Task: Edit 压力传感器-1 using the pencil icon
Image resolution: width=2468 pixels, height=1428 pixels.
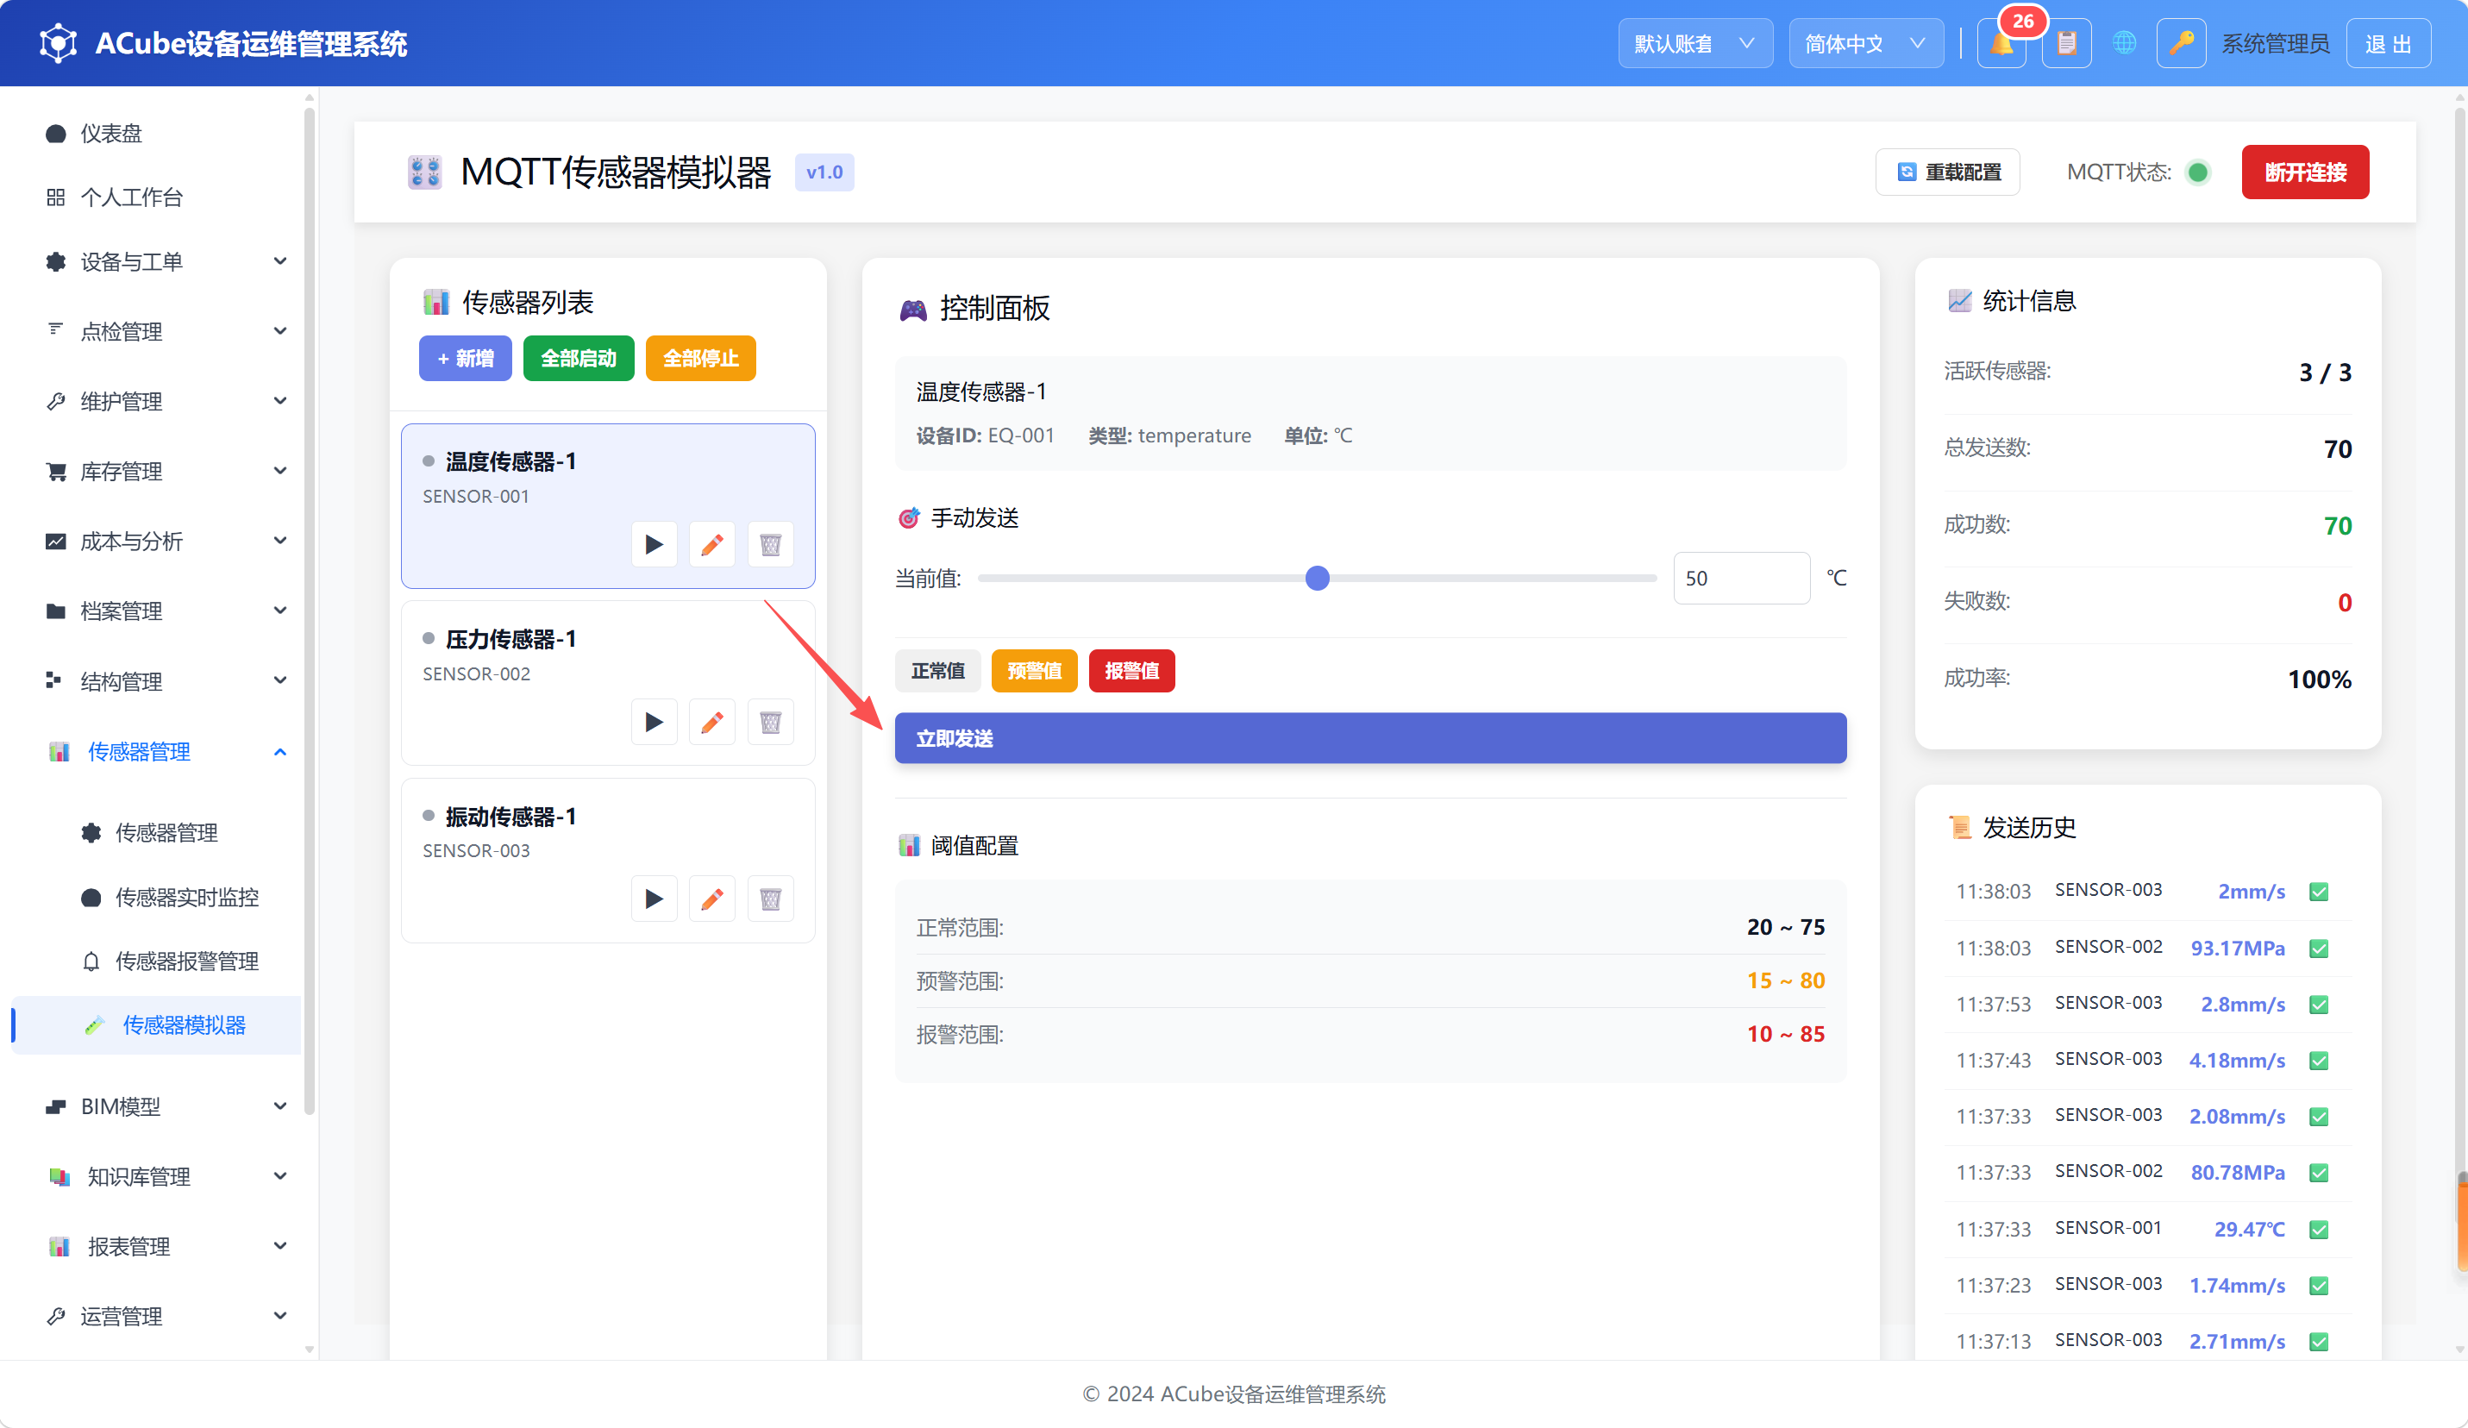Action: coord(712,723)
